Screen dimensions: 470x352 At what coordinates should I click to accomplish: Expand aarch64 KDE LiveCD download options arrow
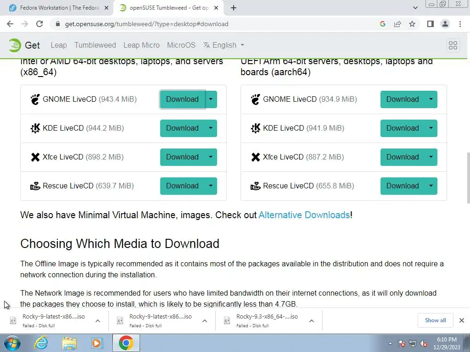pyautogui.click(x=431, y=128)
